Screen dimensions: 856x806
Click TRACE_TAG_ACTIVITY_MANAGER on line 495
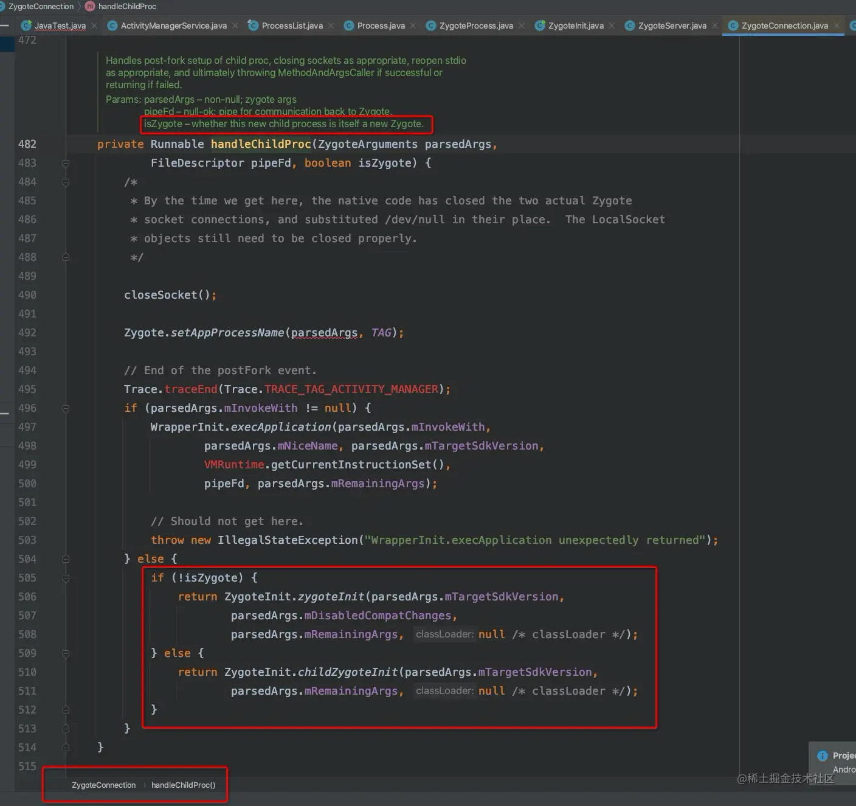[351, 389]
